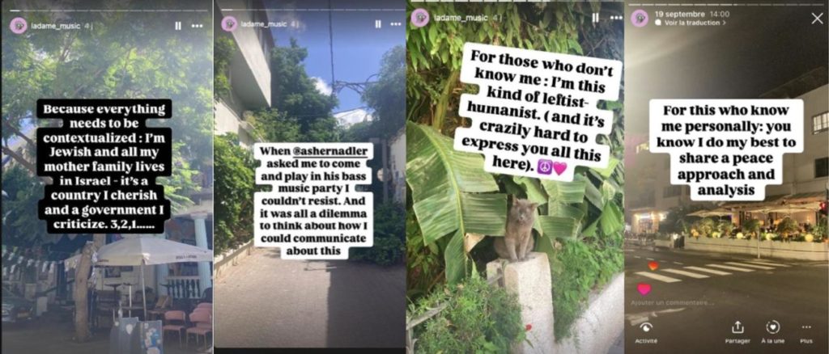Pause the second story mentioning @ashernadler
829x354 pixels.
pyautogui.click(x=377, y=24)
